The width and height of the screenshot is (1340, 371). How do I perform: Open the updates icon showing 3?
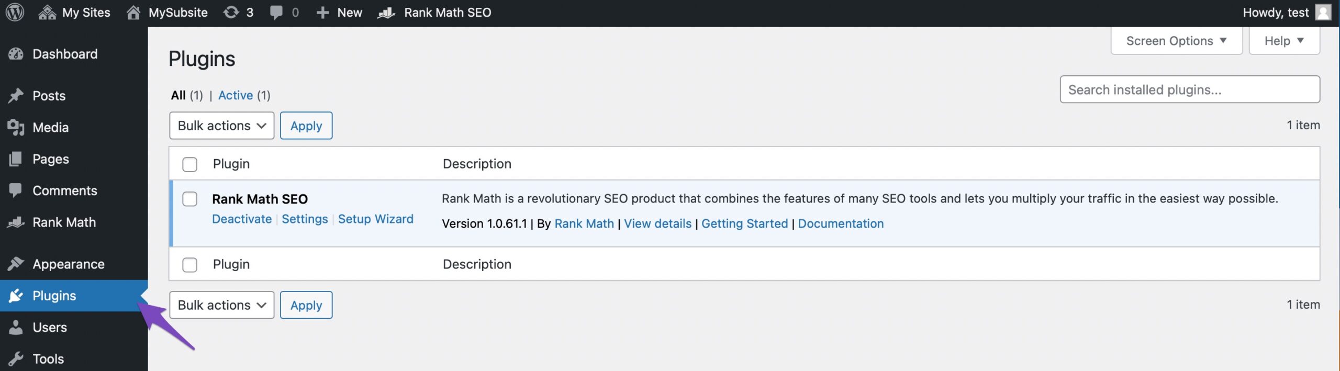pos(231,12)
